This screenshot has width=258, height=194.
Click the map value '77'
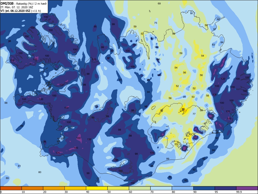(194, 114)
